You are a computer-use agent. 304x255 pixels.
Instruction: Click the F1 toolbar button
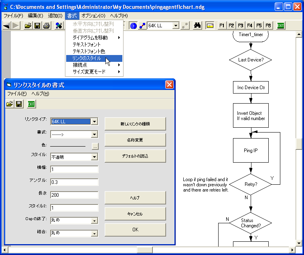tap(222, 25)
